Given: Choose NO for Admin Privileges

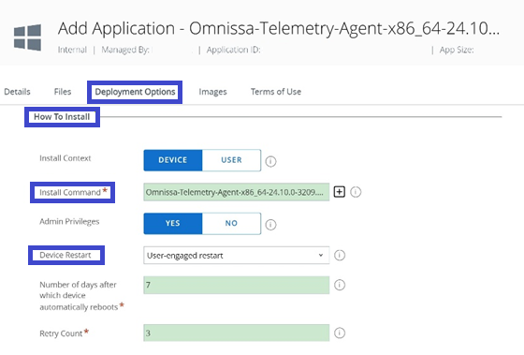Looking at the screenshot, I should coord(231,223).
